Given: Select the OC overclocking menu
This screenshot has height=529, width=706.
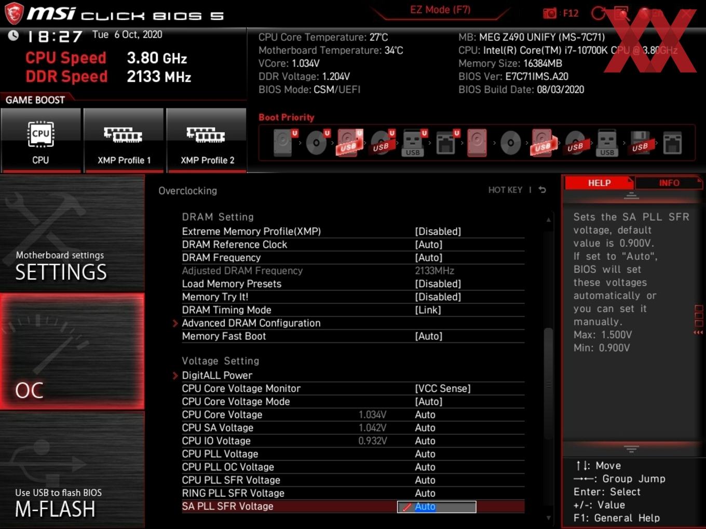Looking at the screenshot, I should [x=72, y=352].
